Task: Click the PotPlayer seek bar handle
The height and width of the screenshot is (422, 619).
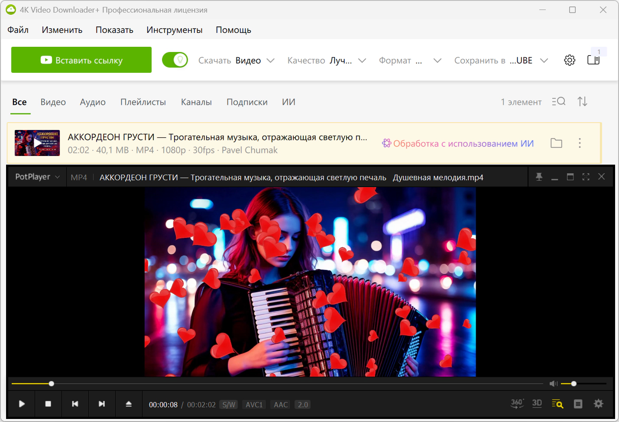Action: 52,383
